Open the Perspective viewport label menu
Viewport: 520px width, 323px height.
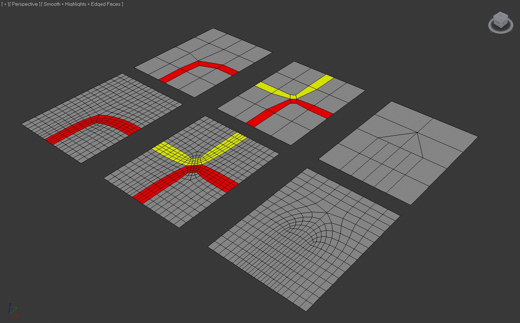[x=25, y=4]
